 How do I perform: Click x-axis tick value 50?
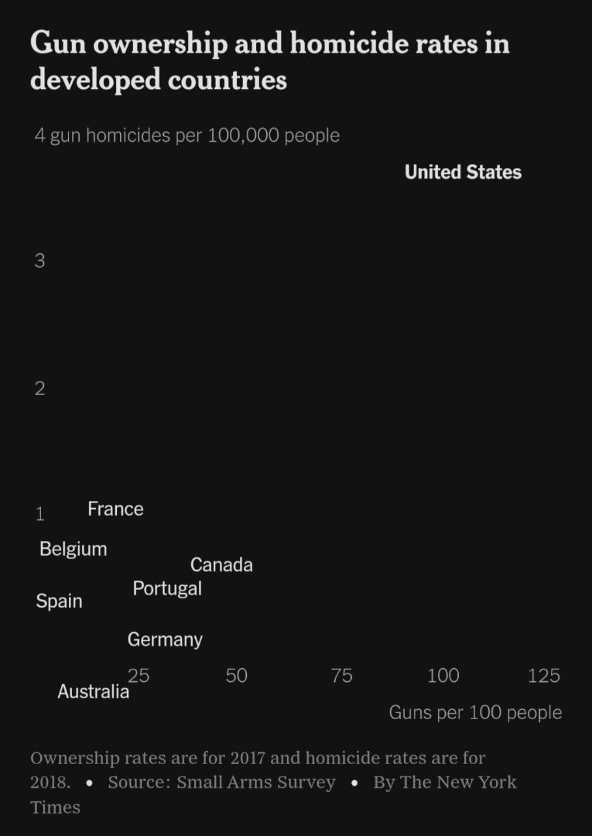pos(236,675)
